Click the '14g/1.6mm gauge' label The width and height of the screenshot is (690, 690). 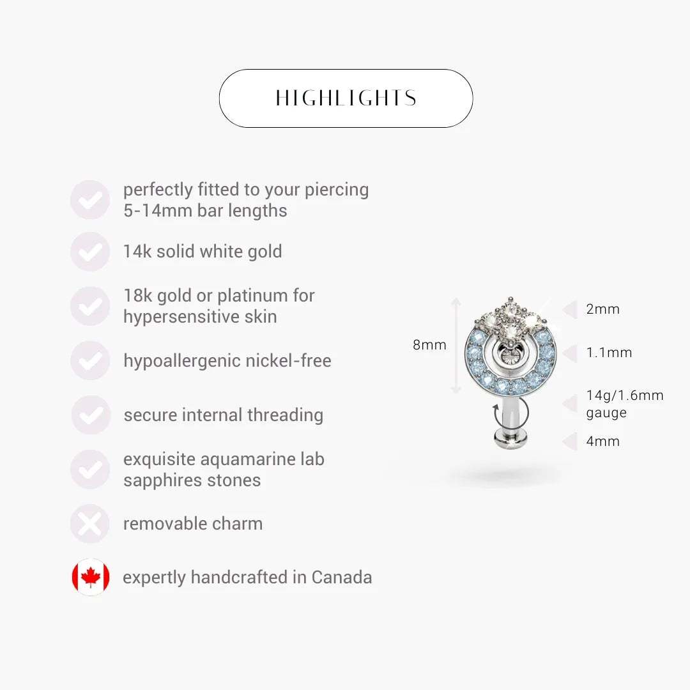coord(624,404)
